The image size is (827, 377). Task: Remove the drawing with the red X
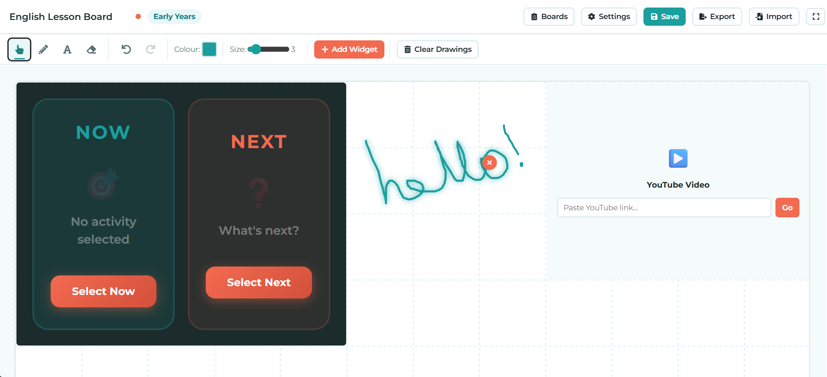489,162
